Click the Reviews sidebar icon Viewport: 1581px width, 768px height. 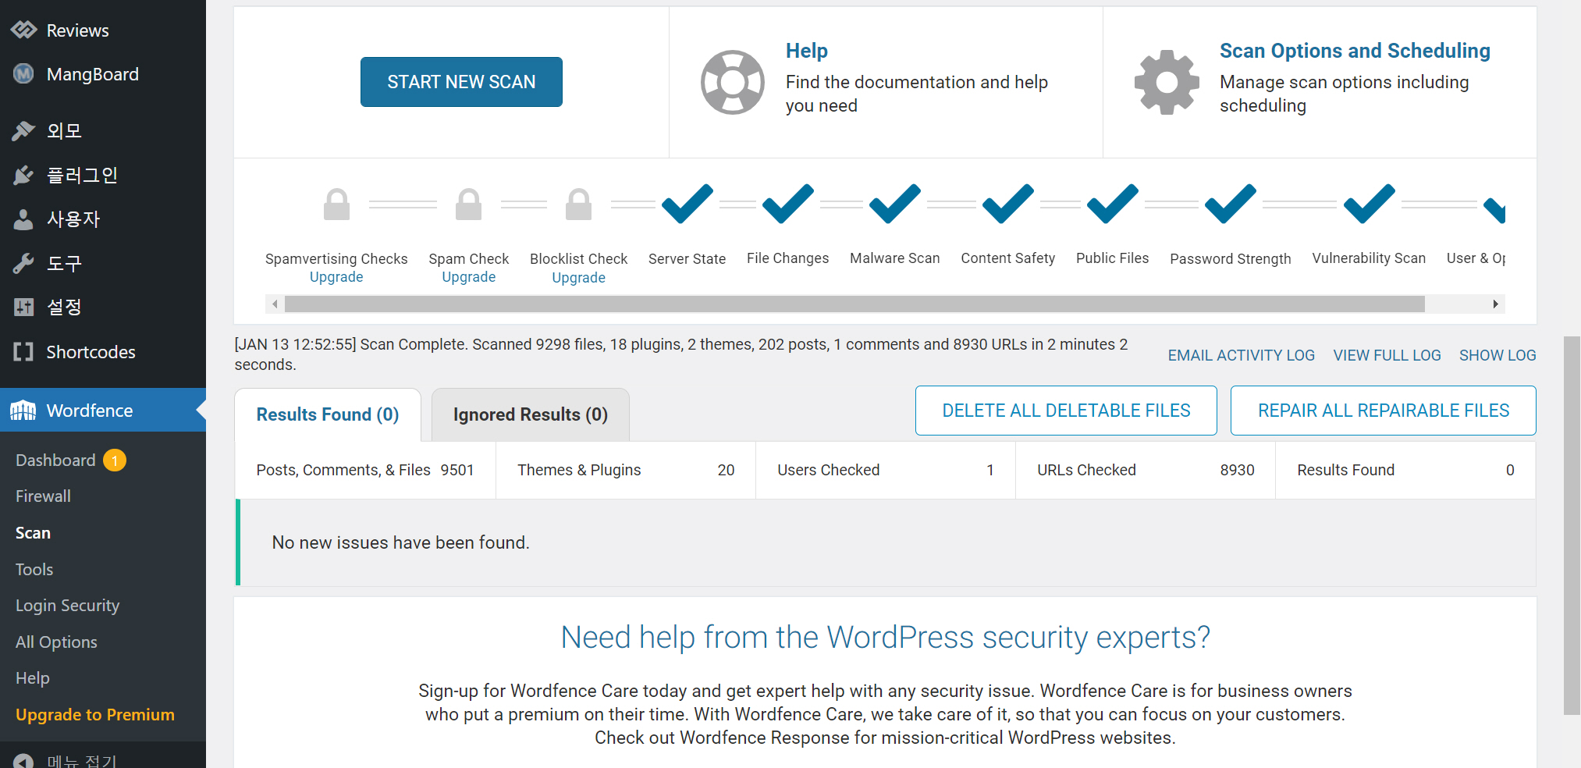(x=23, y=30)
